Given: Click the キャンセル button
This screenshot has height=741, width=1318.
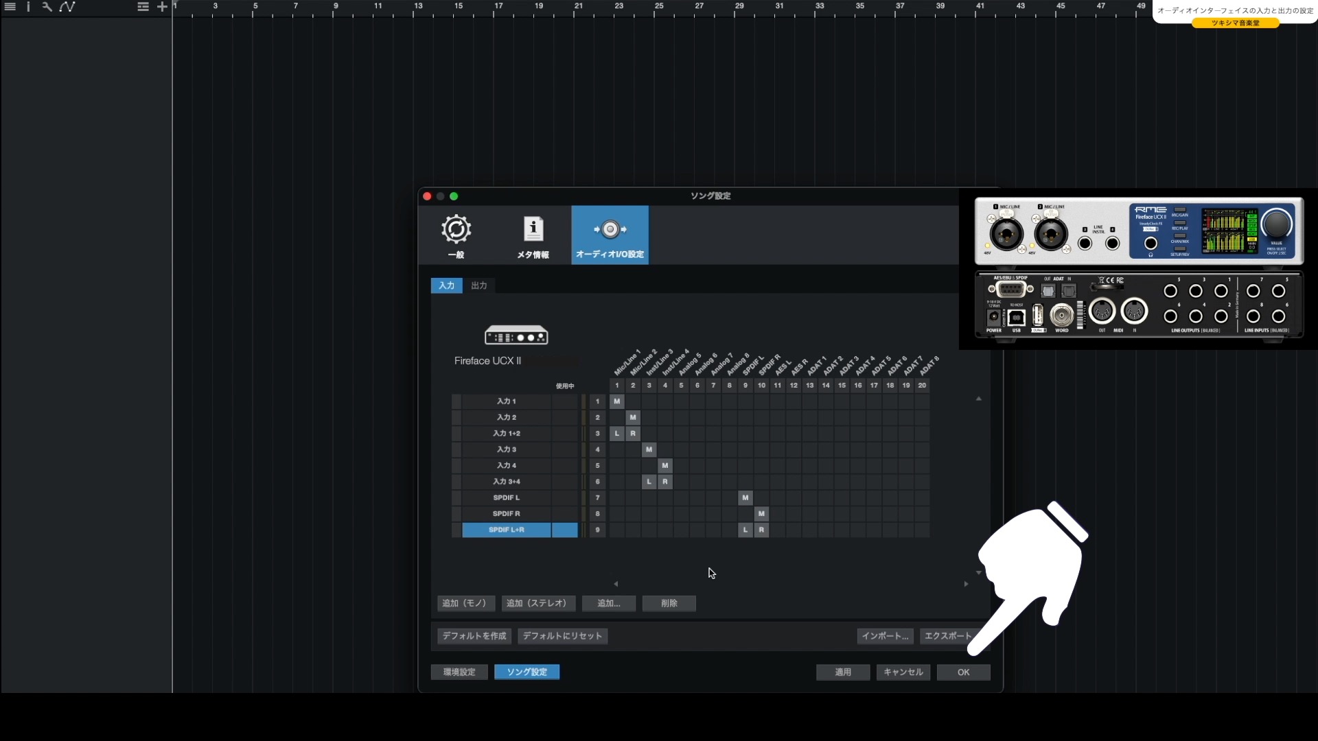Looking at the screenshot, I should pos(902,672).
